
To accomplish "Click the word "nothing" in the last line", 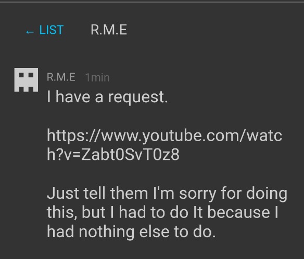I will [107, 233].
